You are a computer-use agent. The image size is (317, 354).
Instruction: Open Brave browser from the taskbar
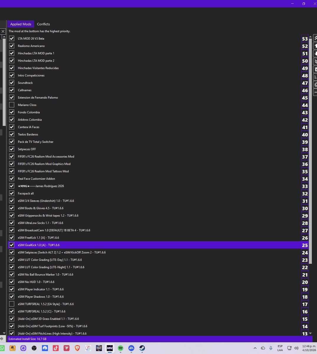click(x=77, y=348)
